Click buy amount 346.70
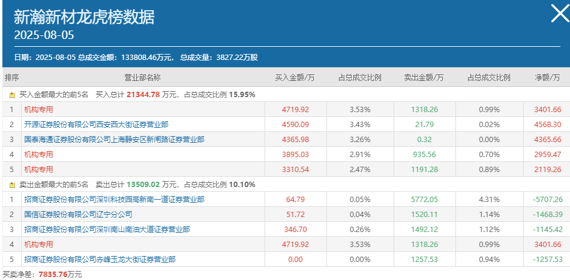Image resolution: width=570 pixels, height=280 pixels. (295, 229)
